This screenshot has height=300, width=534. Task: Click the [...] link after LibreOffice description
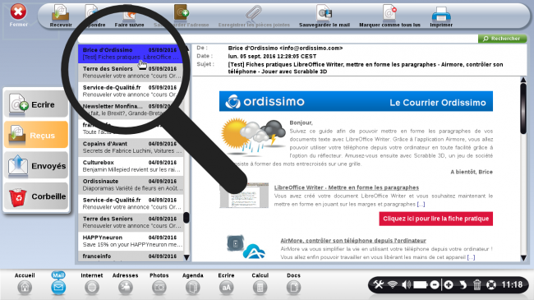point(421,204)
